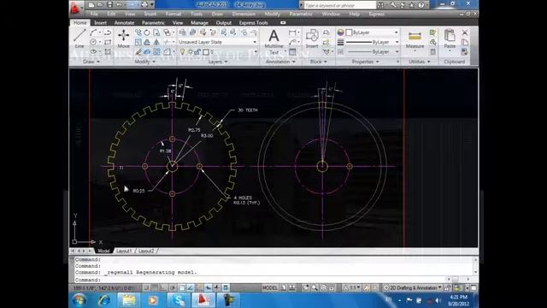Select the Rotate tool in Modify panel
The width and height of the screenshot is (547, 308).
(147, 33)
